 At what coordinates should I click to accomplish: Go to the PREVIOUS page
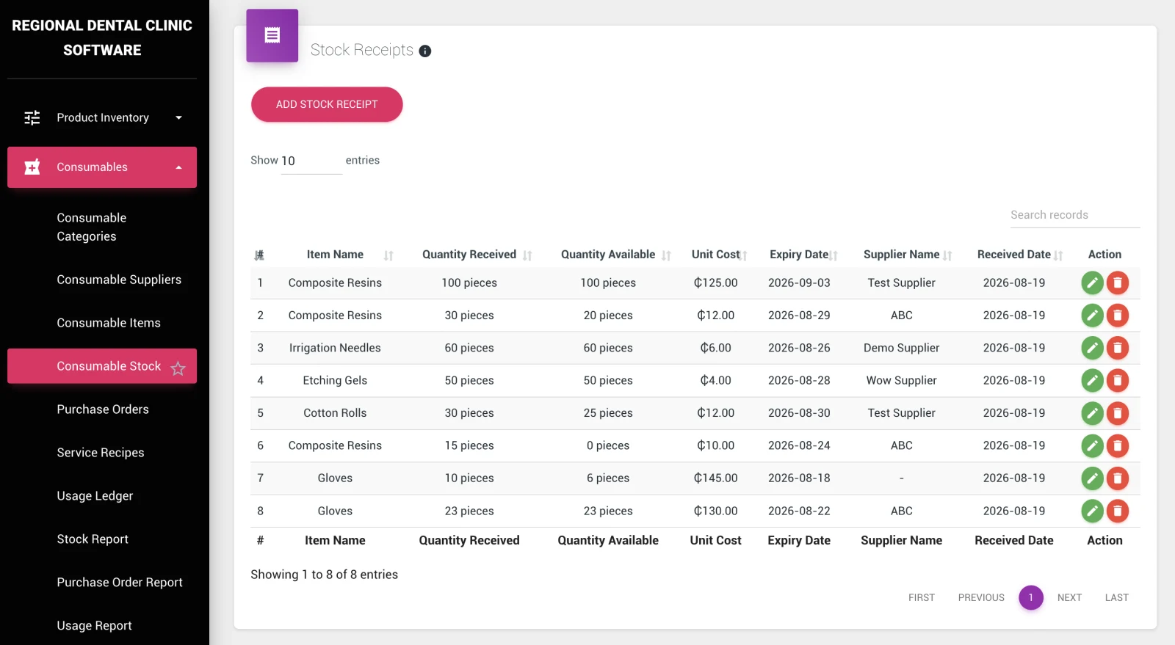[981, 597]
